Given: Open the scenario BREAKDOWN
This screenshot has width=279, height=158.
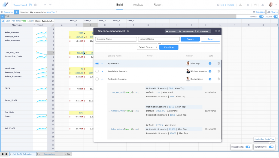Looking at the screenshot, I should click(186, 31).
